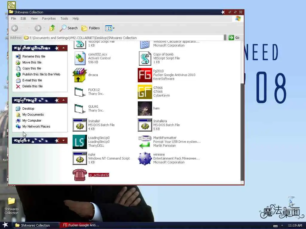306x229 pixels.
Task: Select the FUCK12 application icon
Action: [x=80, y=92]
